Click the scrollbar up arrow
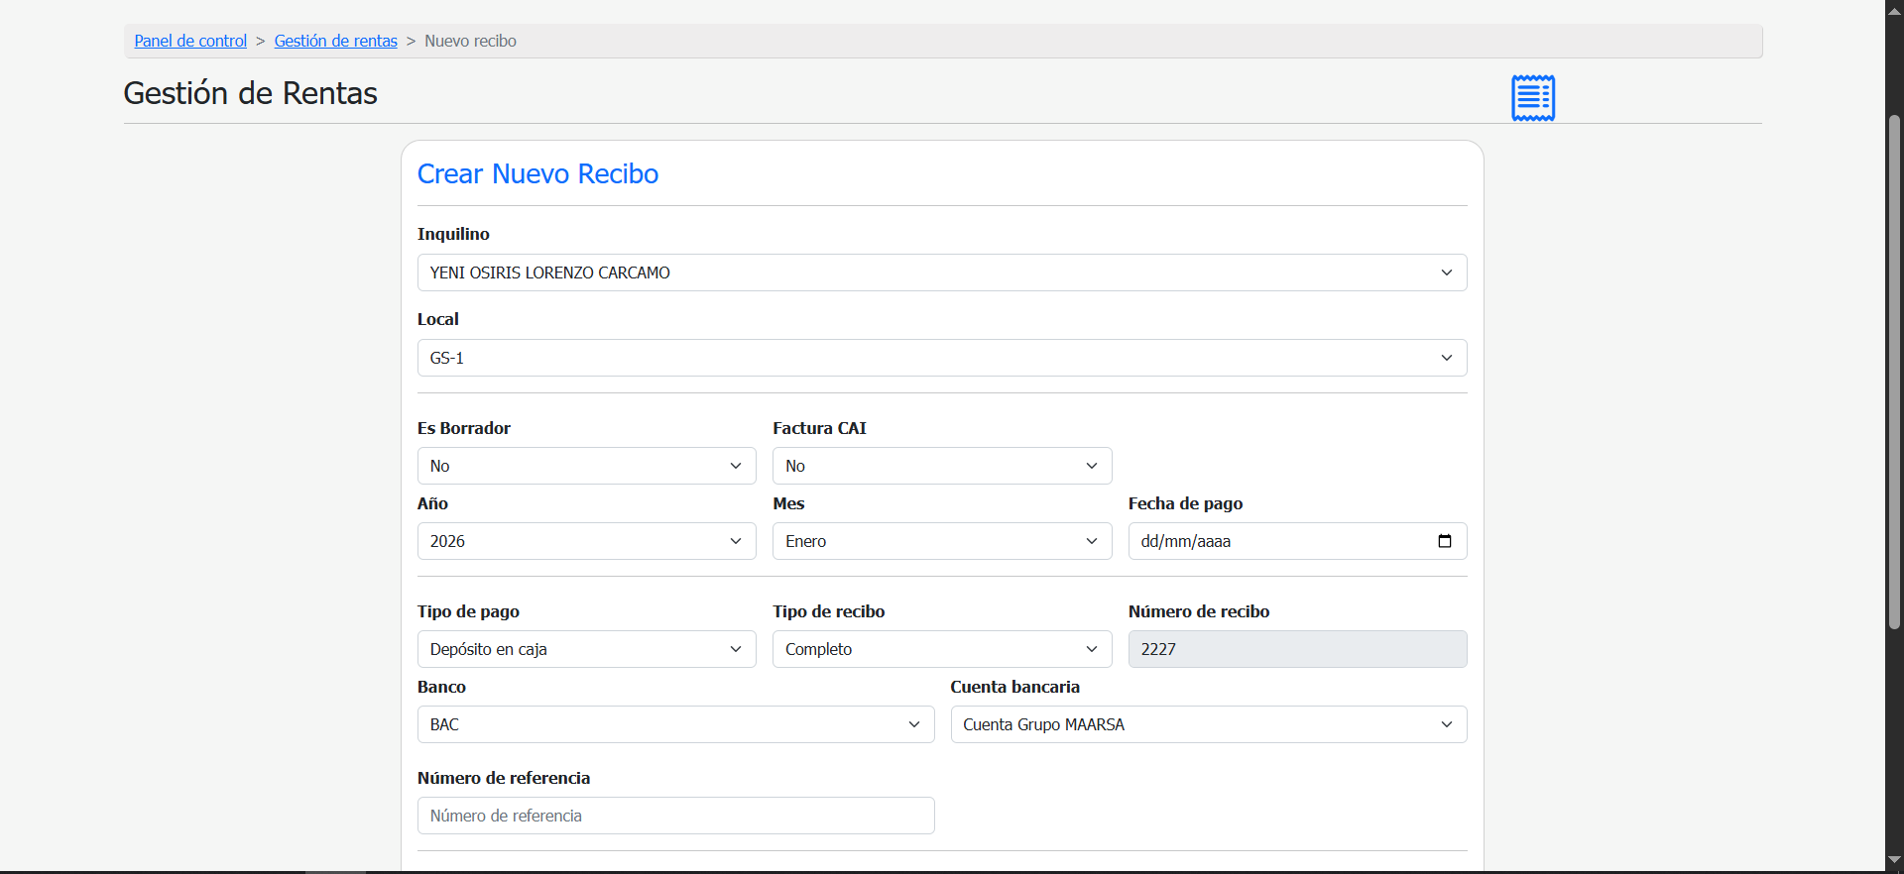This screenshot has width=1904, height=874. click(x=1894, y=11)
